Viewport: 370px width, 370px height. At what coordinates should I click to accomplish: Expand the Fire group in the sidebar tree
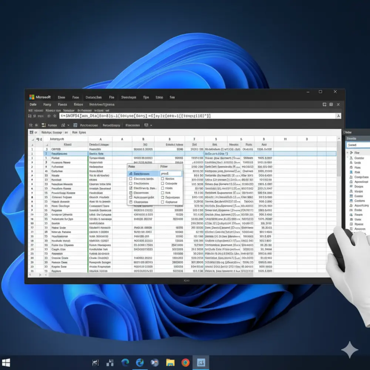click(x=347, y=153)
